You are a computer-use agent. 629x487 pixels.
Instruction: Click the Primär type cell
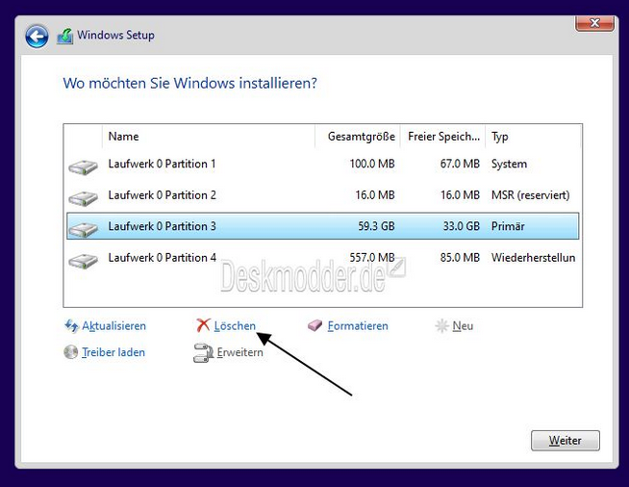click(x=508, y=226)
